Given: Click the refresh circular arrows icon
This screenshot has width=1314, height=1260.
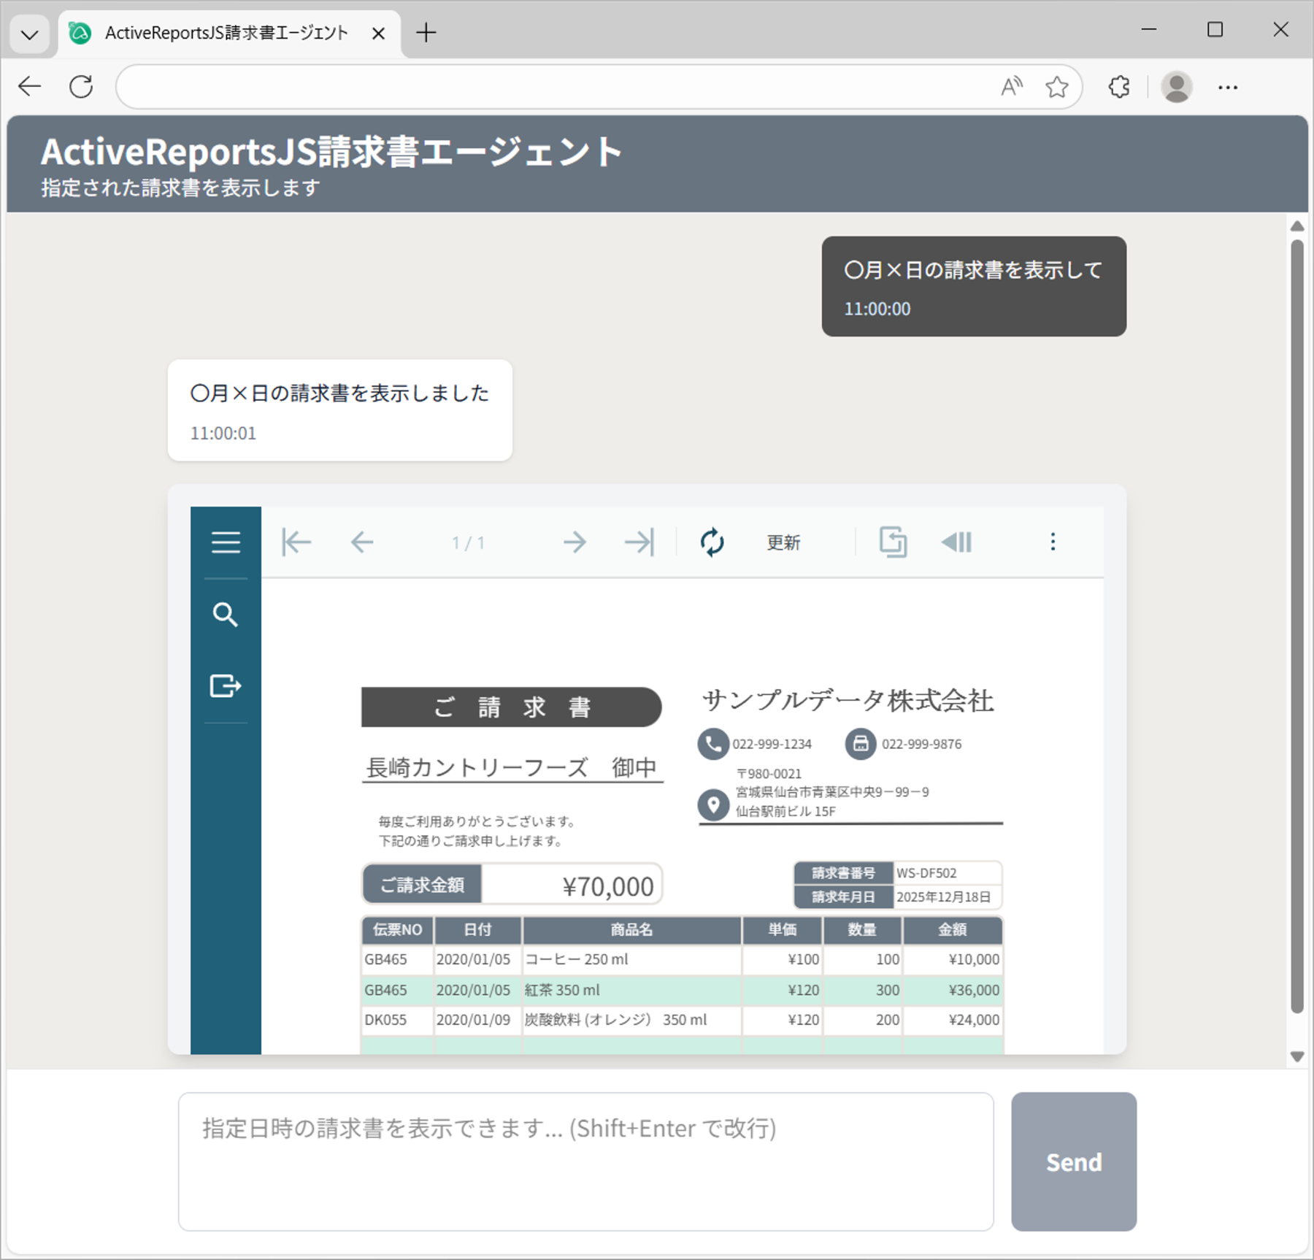Looking at the screenshot, I should tap(712, 542).
